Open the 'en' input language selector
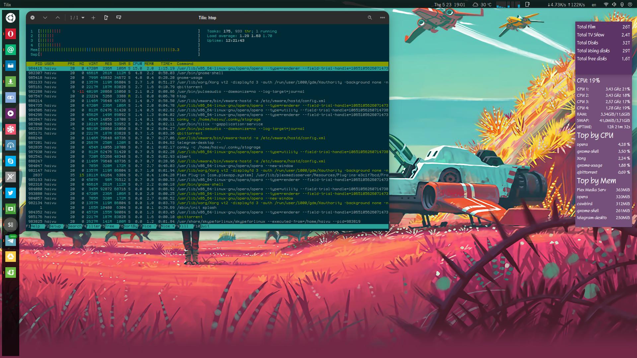Viewport: 637px width, 358px height. (x=594, y=5)
